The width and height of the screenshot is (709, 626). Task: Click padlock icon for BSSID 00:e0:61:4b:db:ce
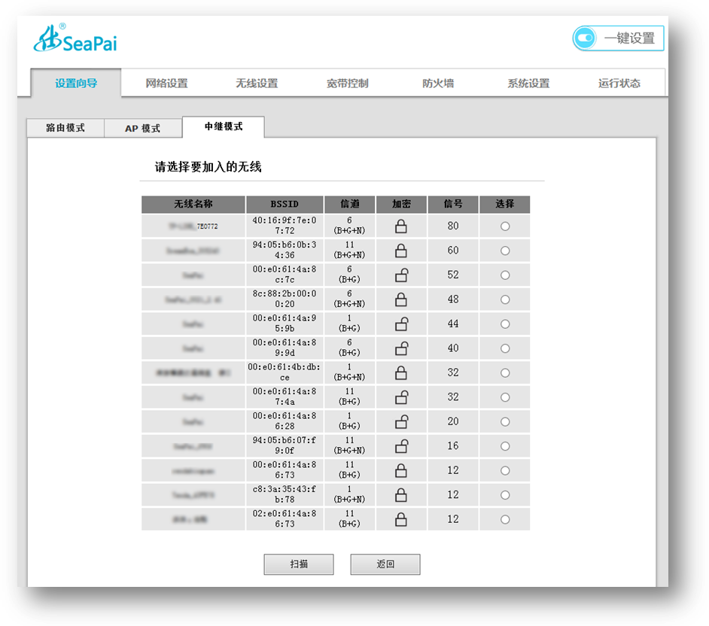pyautogui.click(x=401, y=372)
